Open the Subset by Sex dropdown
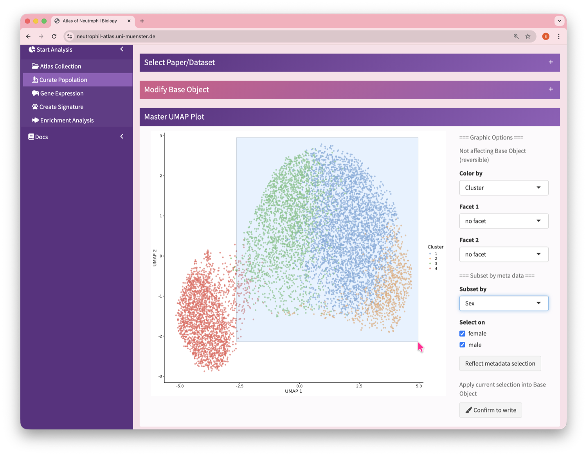This screenshot has height=456, width=587. [503, 303]
